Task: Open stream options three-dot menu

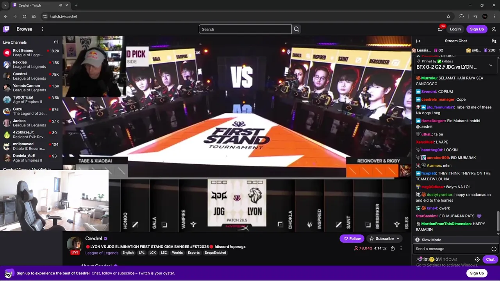Action: (x=401, y=248)
